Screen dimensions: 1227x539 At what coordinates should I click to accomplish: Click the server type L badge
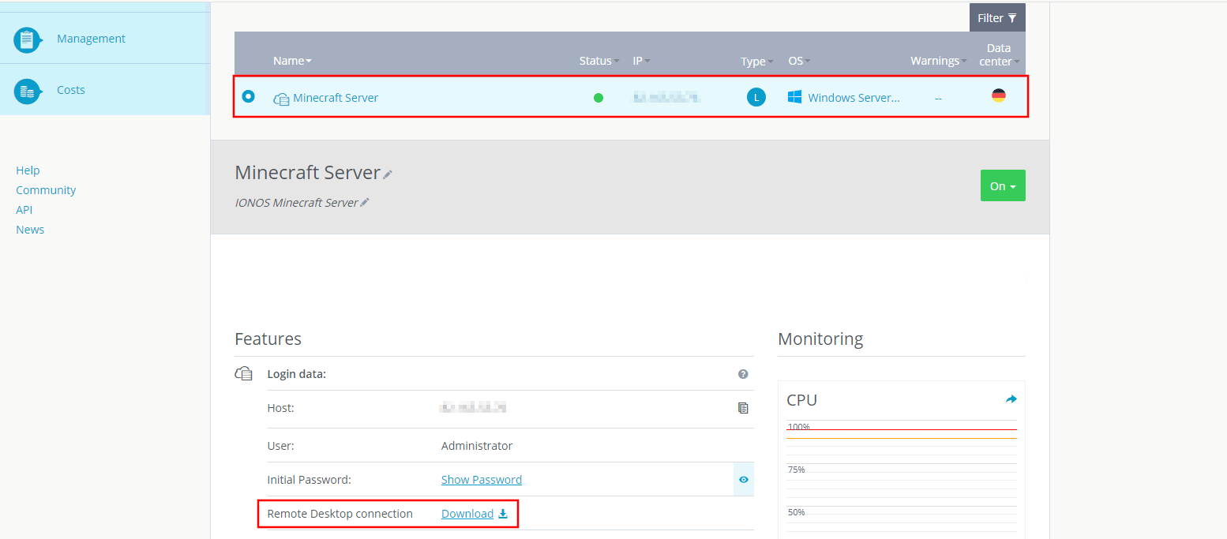756,98
